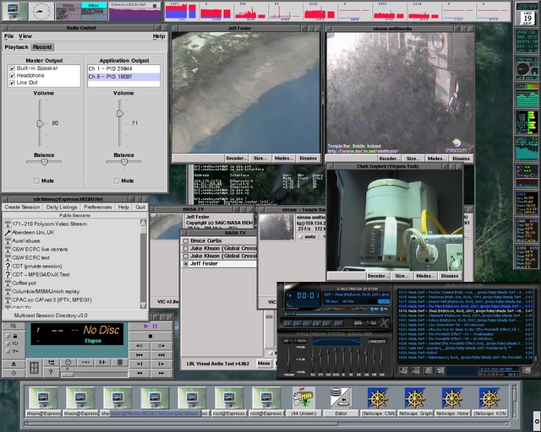Open View menu in Audio Control
541x432 pixels.
[25, 36]
